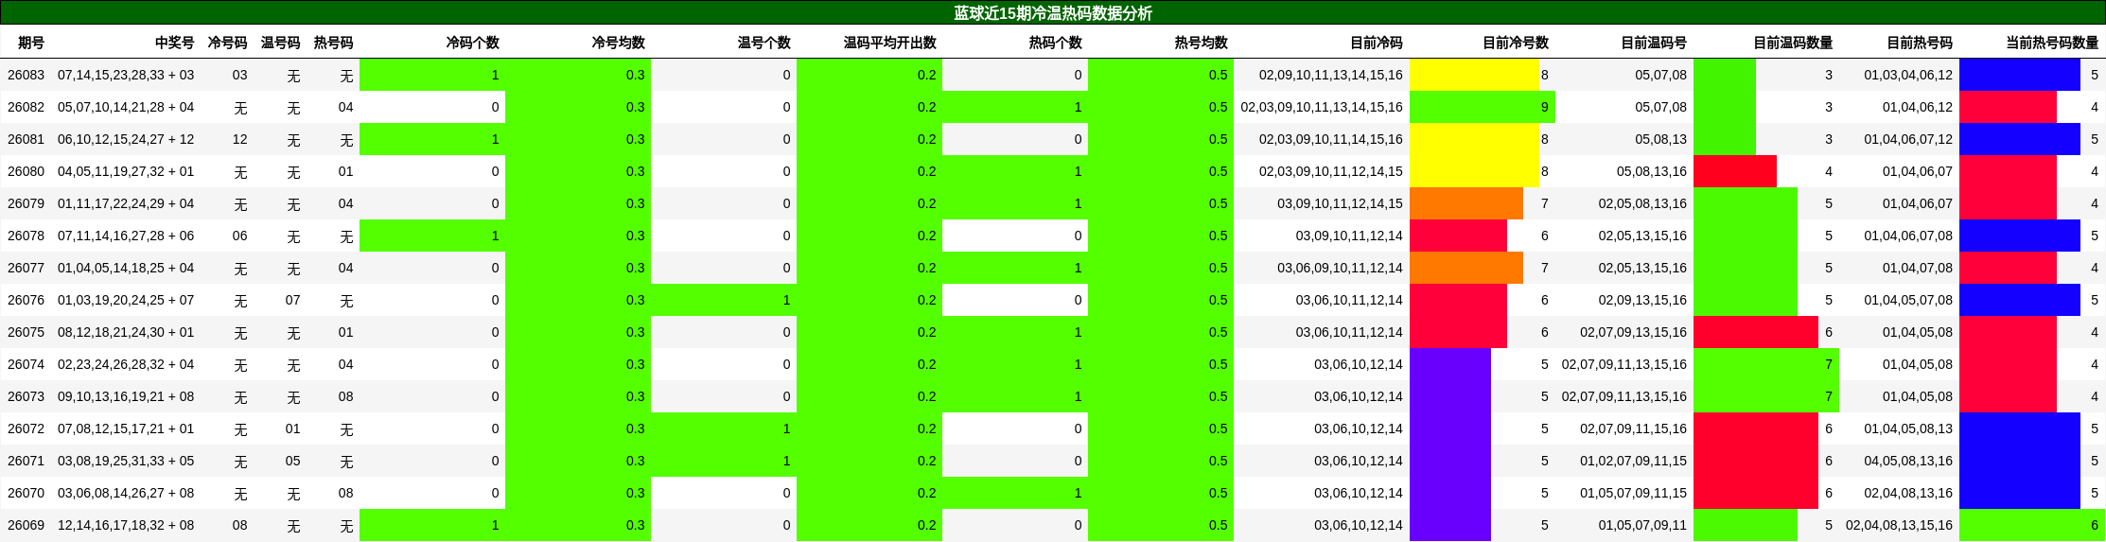Click the red 目前温码数量 bar in row 26080
The width and height of the screenshot is (2106, 542).
pyautogui.click(x=1735, y=171)
